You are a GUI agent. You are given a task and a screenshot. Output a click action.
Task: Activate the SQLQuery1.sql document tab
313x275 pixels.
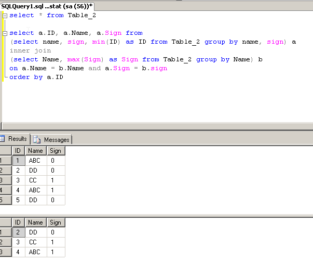[x=47, y=5]
